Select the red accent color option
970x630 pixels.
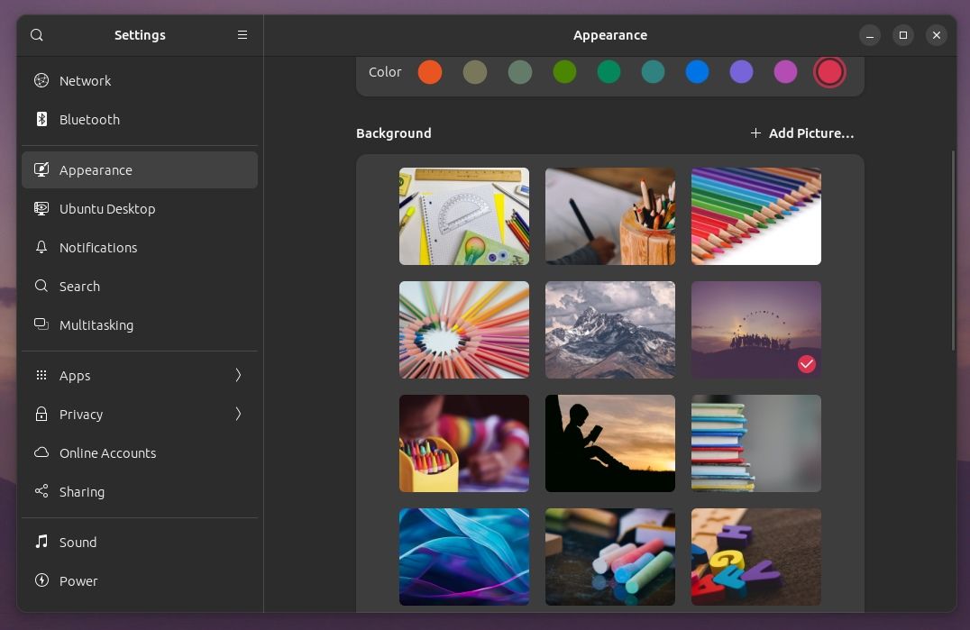[x=829, y=72]
